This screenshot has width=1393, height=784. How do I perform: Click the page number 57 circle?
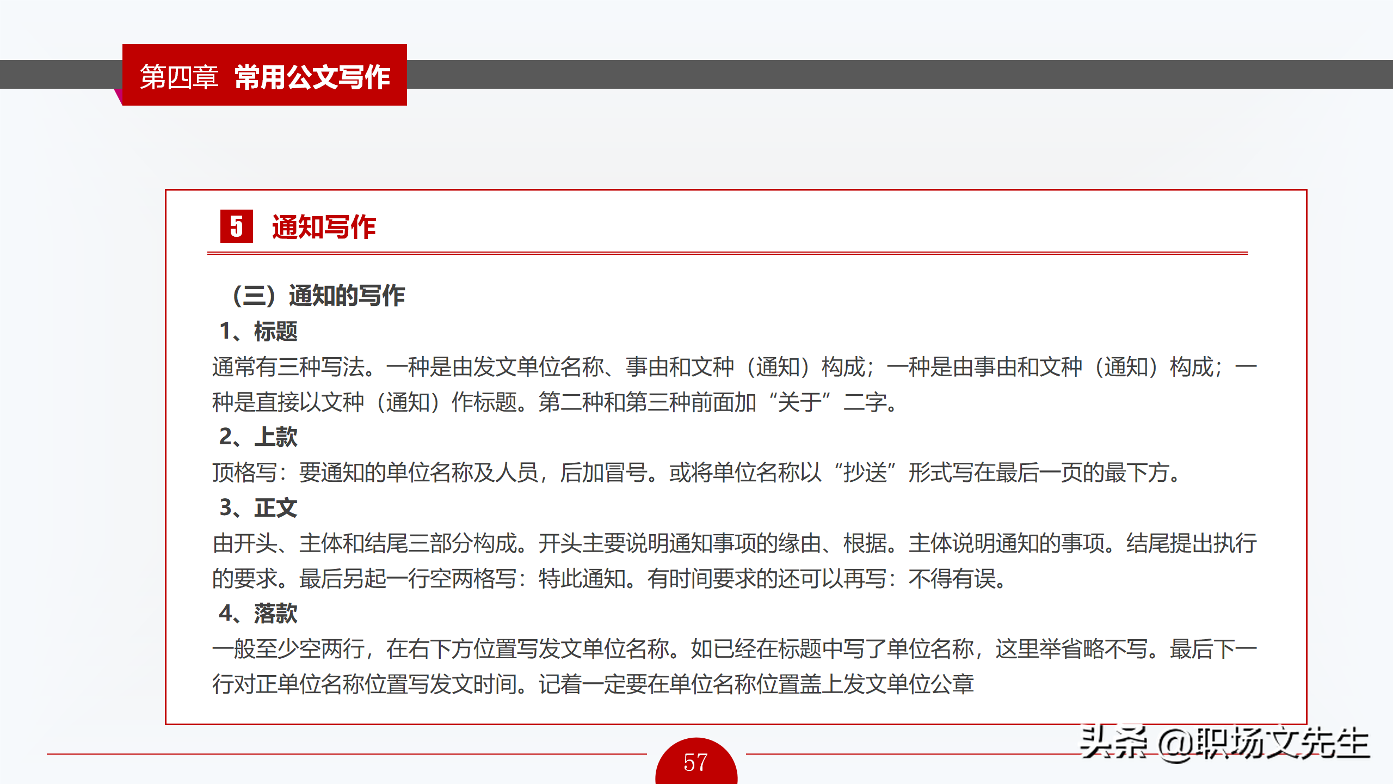tap(696, 762)
